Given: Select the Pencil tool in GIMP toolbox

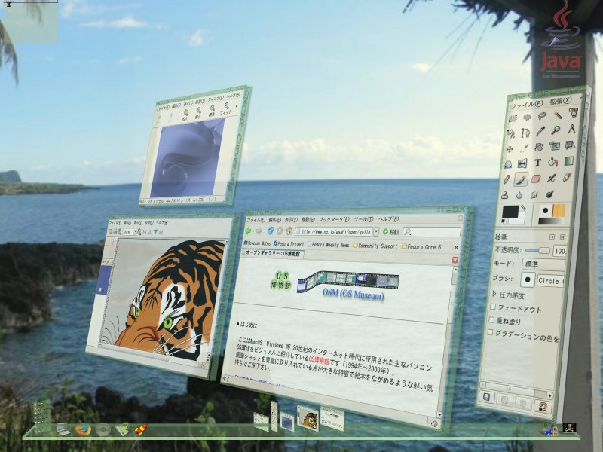Looking at the screenshot, I should point(505,180).
